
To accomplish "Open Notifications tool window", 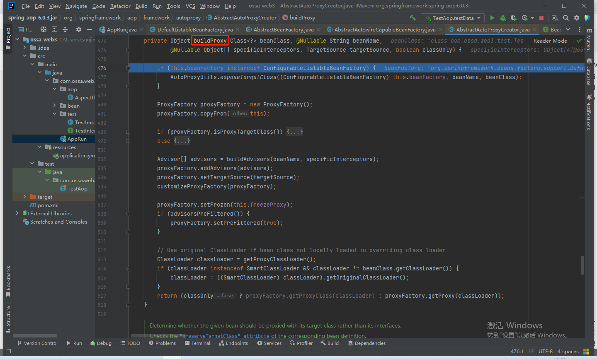I will (x=589, y=112).
